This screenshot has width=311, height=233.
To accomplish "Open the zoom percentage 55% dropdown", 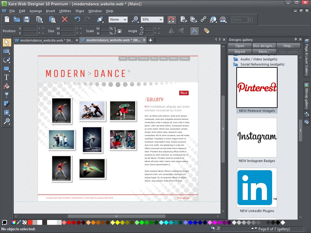I will [161, 20].
